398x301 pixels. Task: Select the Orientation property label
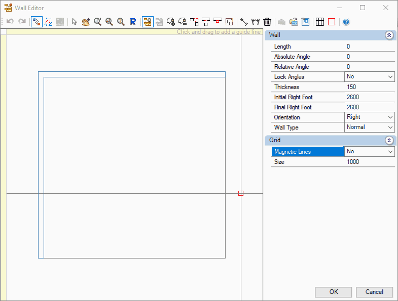pyautogui.click(x=287, y=117)
